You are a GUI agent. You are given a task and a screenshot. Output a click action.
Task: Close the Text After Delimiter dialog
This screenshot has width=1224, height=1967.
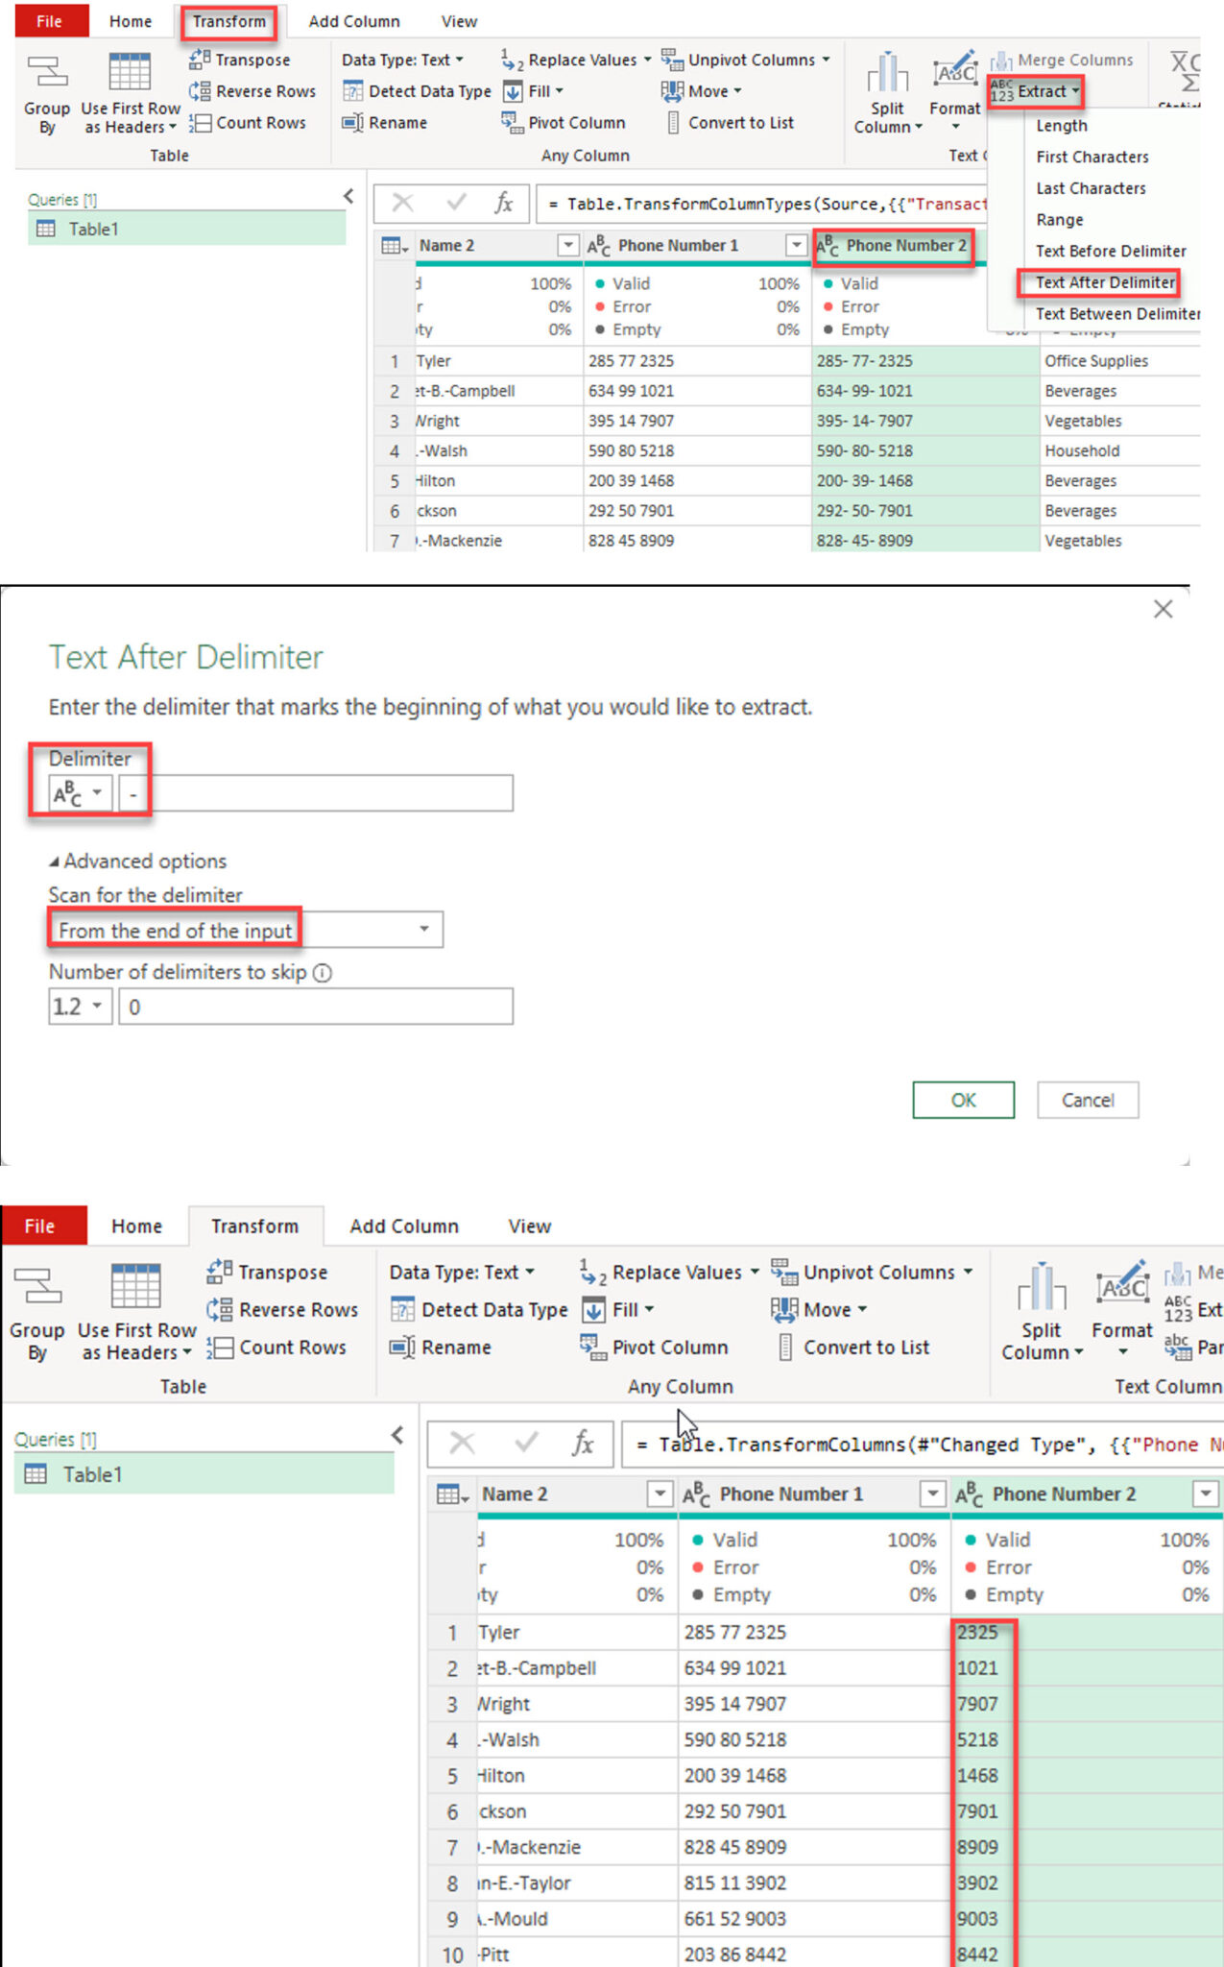tap(1163, 609)
